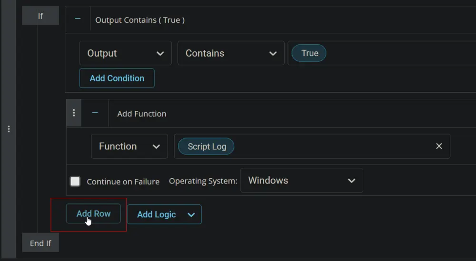Open the Operating System Windows dropdown
Viewport: 476px width, 261px height.
(301, 180)
